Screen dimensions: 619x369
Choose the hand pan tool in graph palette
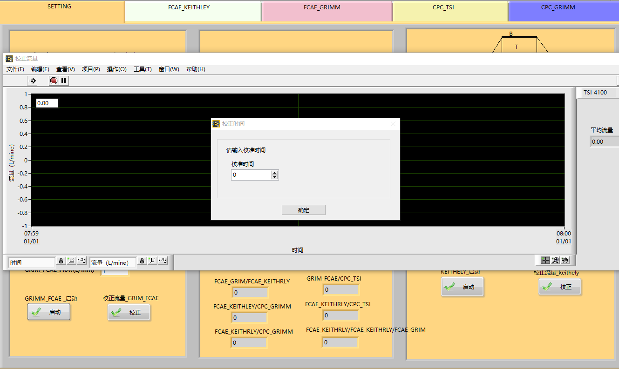point(565,260)
